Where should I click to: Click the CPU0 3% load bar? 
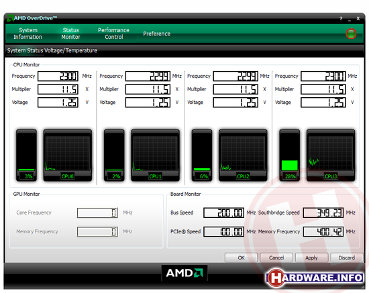26,155
